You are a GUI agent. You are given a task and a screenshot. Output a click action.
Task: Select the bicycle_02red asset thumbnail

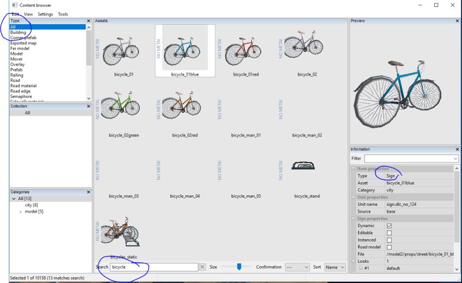[181, 105]
